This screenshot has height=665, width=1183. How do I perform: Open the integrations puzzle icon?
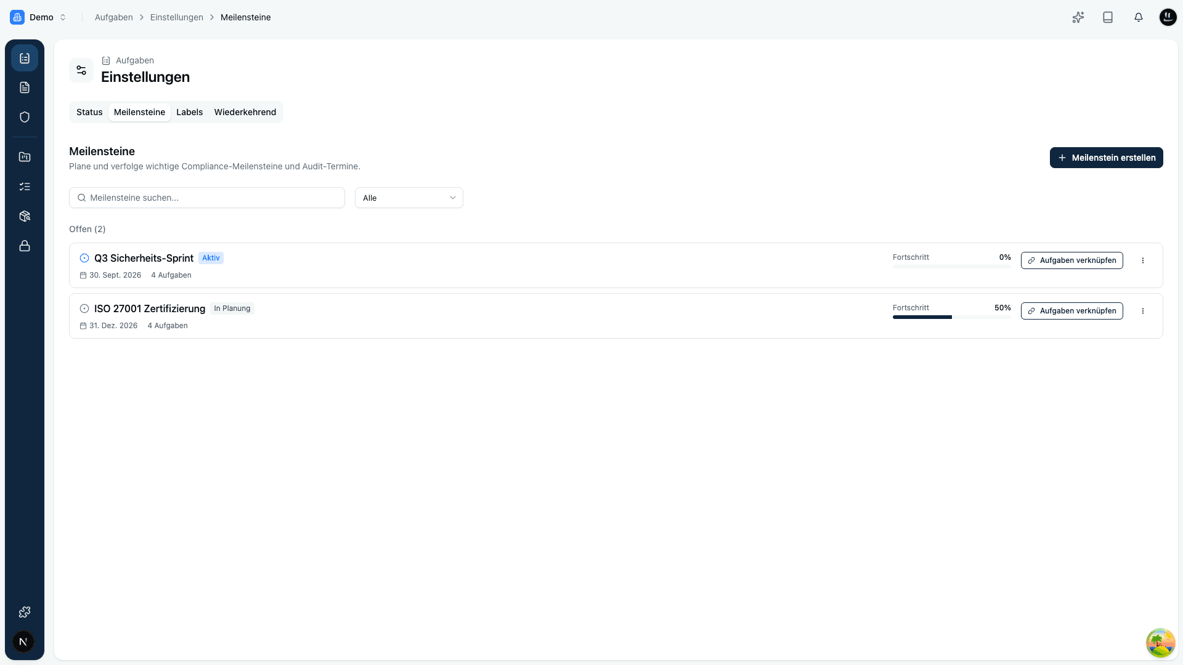tap(25, 612)
